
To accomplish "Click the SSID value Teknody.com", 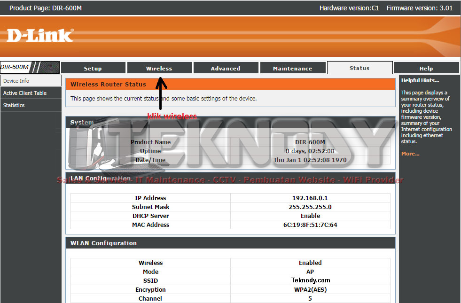I will point(311,280).
